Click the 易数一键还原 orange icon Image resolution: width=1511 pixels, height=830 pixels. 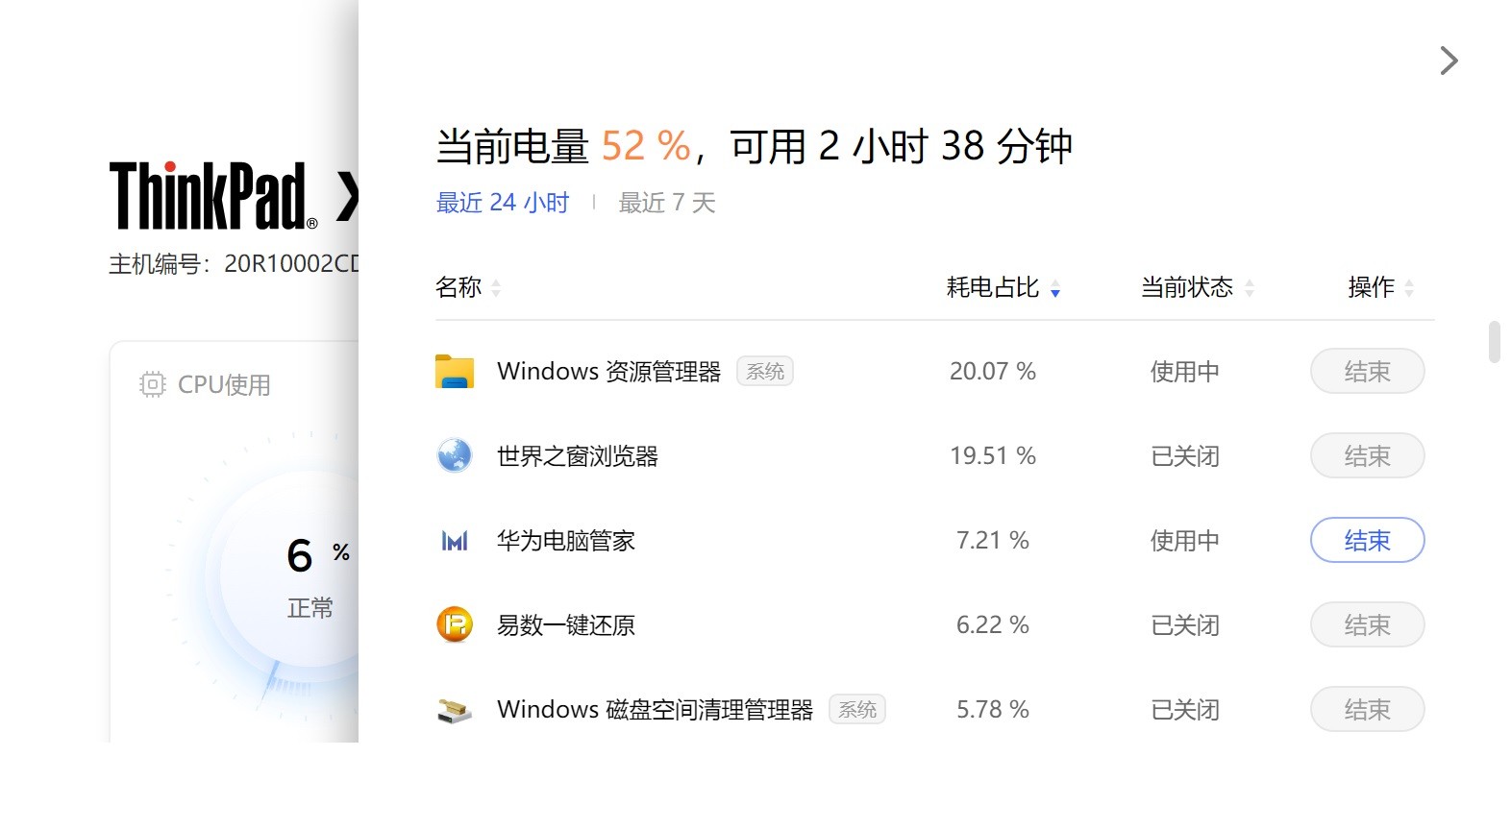pyautogui.click(x=455, y=624)
